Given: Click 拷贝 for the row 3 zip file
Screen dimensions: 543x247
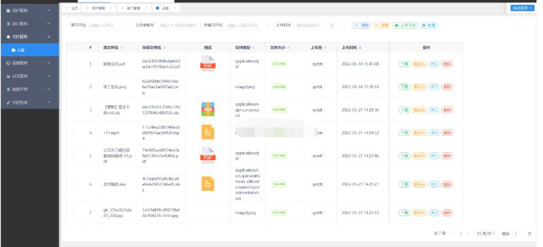Looking at the screenshot, I should coord(434,110).
